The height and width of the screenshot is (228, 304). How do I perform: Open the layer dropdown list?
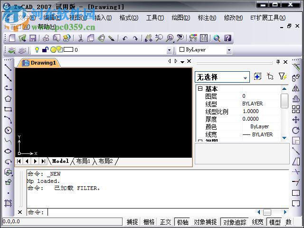pos(169,50)
